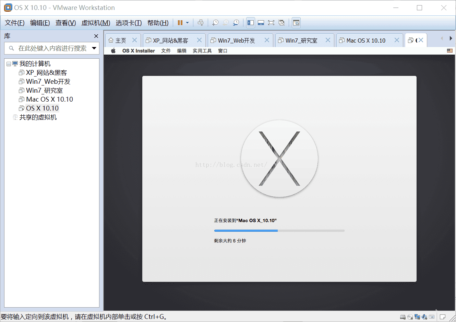Click the home icon on 主页 tab
Image resolution: width=456 pixels, height=322 pixels.
pyautogui.click(x=111, y=40)
